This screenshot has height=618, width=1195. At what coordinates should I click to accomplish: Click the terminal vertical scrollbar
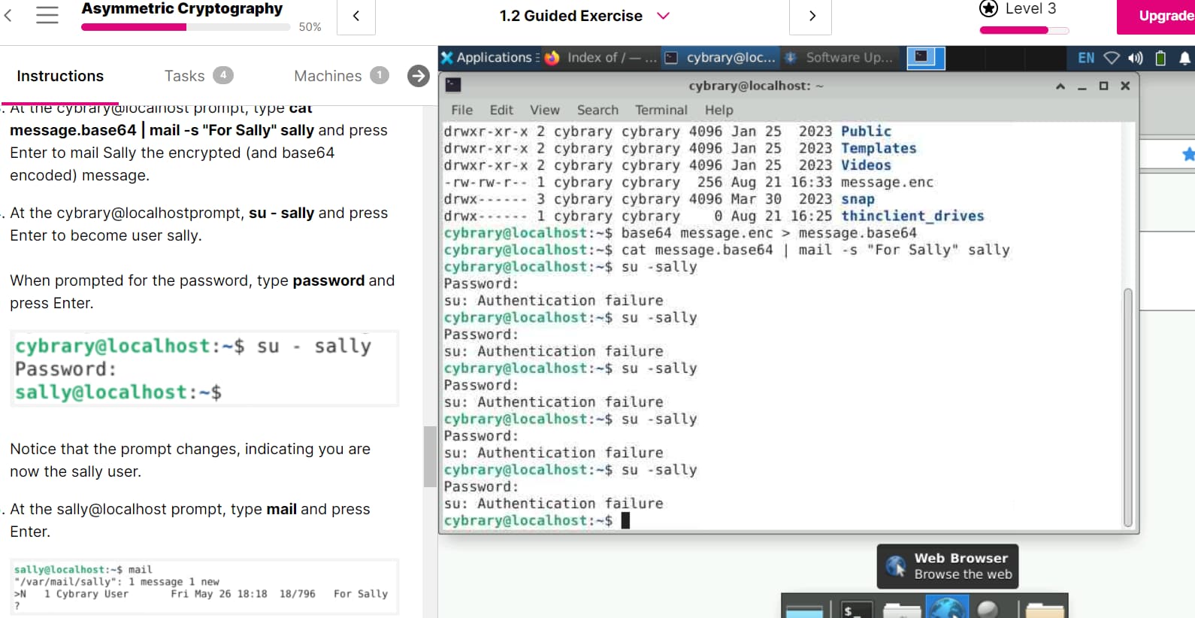pos(1127,406)
